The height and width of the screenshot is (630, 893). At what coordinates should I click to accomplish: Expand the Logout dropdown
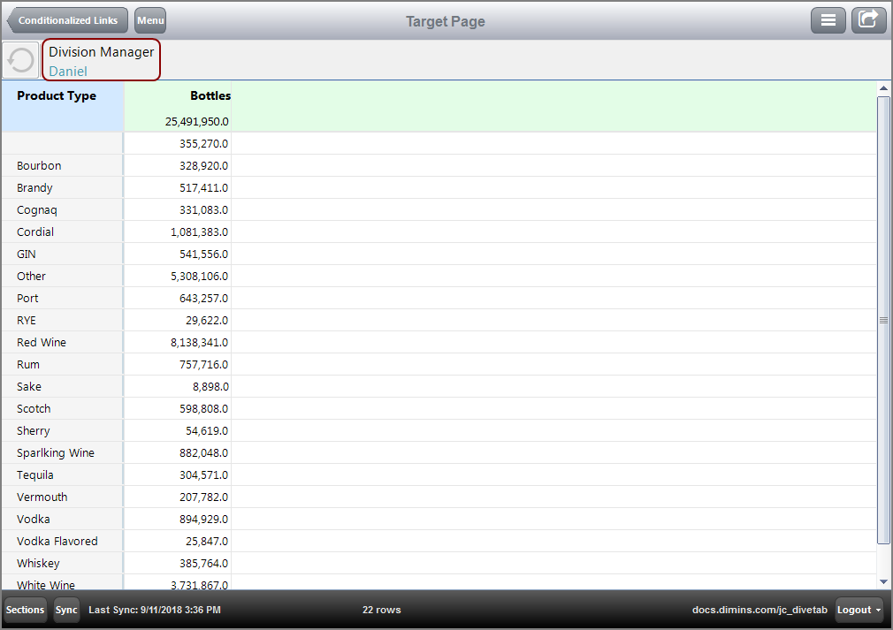[x=859, y=610]
